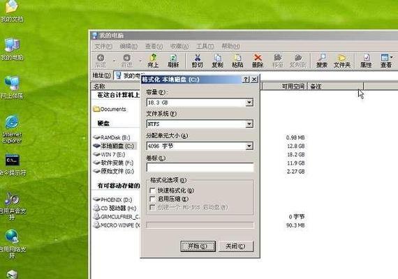Open the Help (帮助) menu

[x=230, y=46]
